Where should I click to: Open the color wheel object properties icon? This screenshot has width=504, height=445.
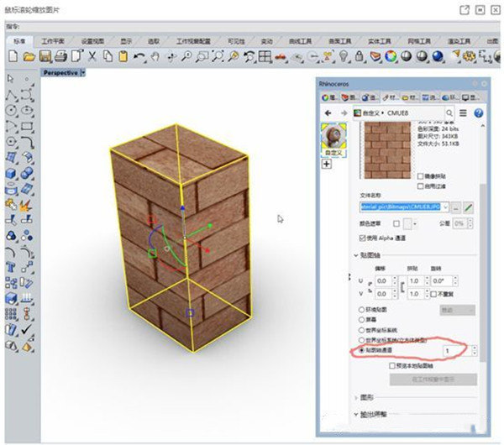(x=391, y=56)
